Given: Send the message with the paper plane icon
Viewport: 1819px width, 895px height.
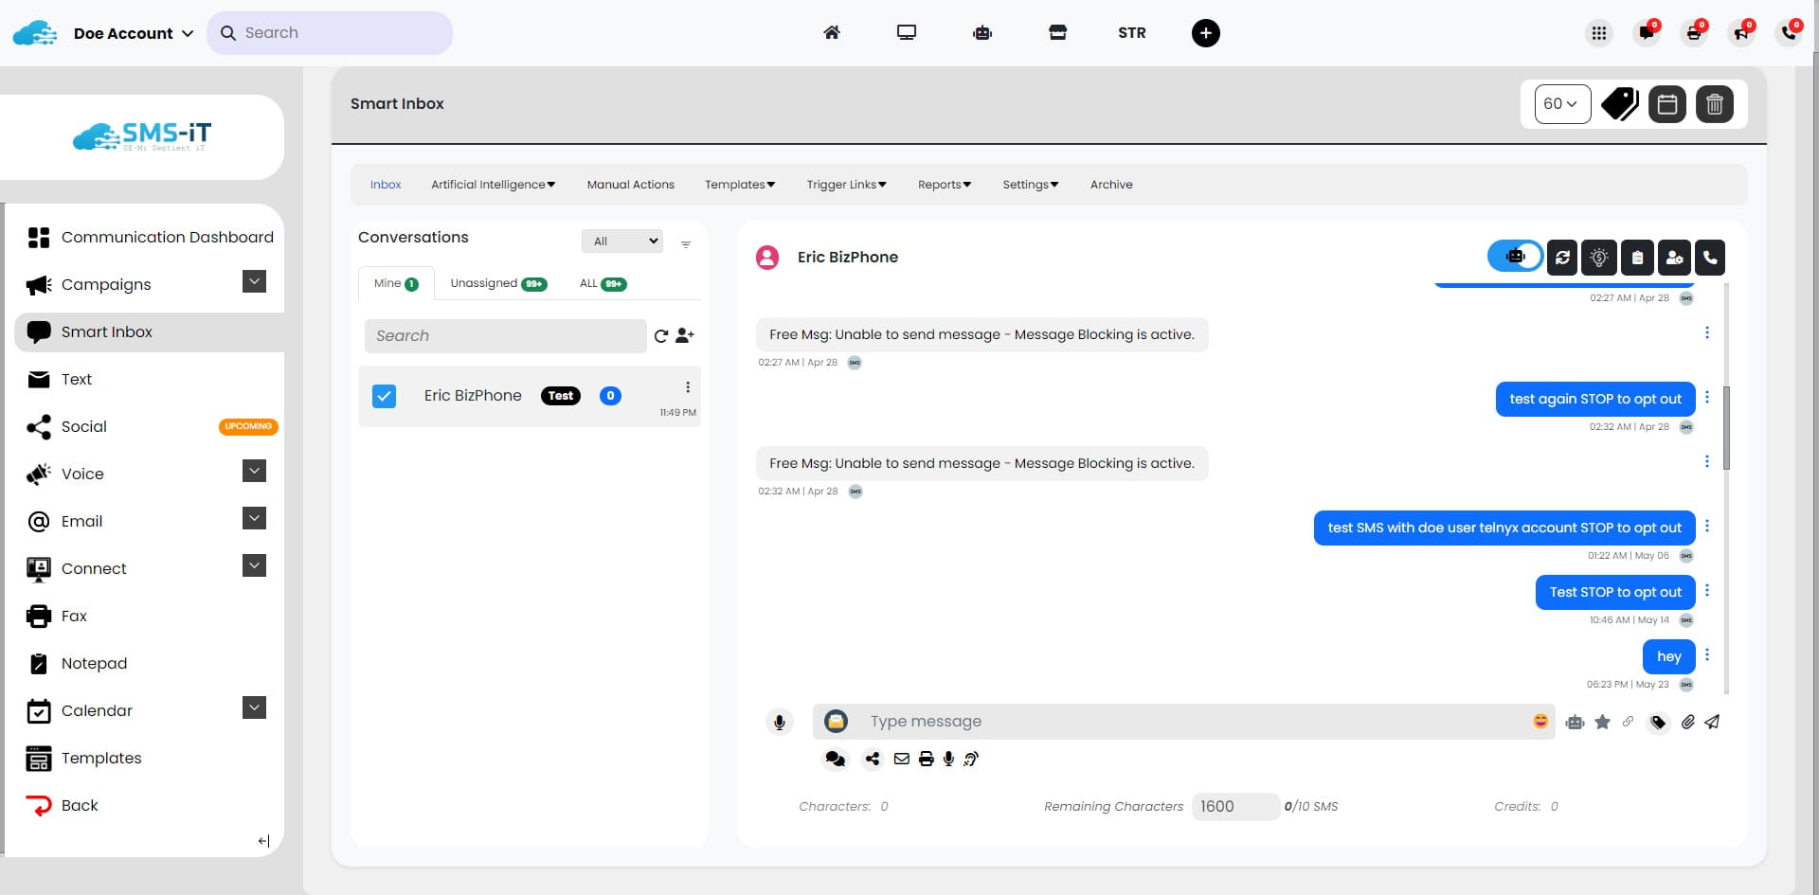Looking at the screenshot, I should click(1712, 723).
